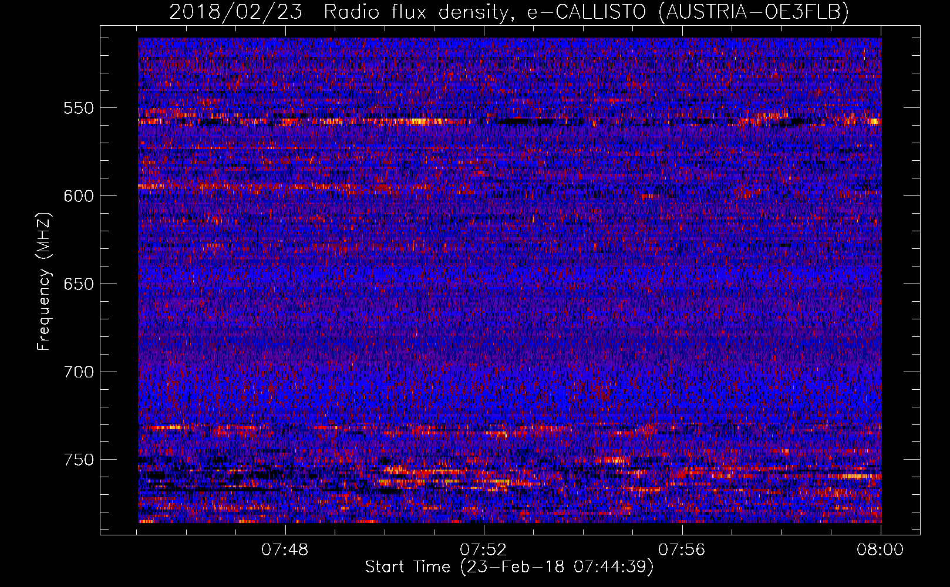This screenshot has height=587, width=950.
Task: Click the 07:56 time axis label
Action: [x=682, y=550]
